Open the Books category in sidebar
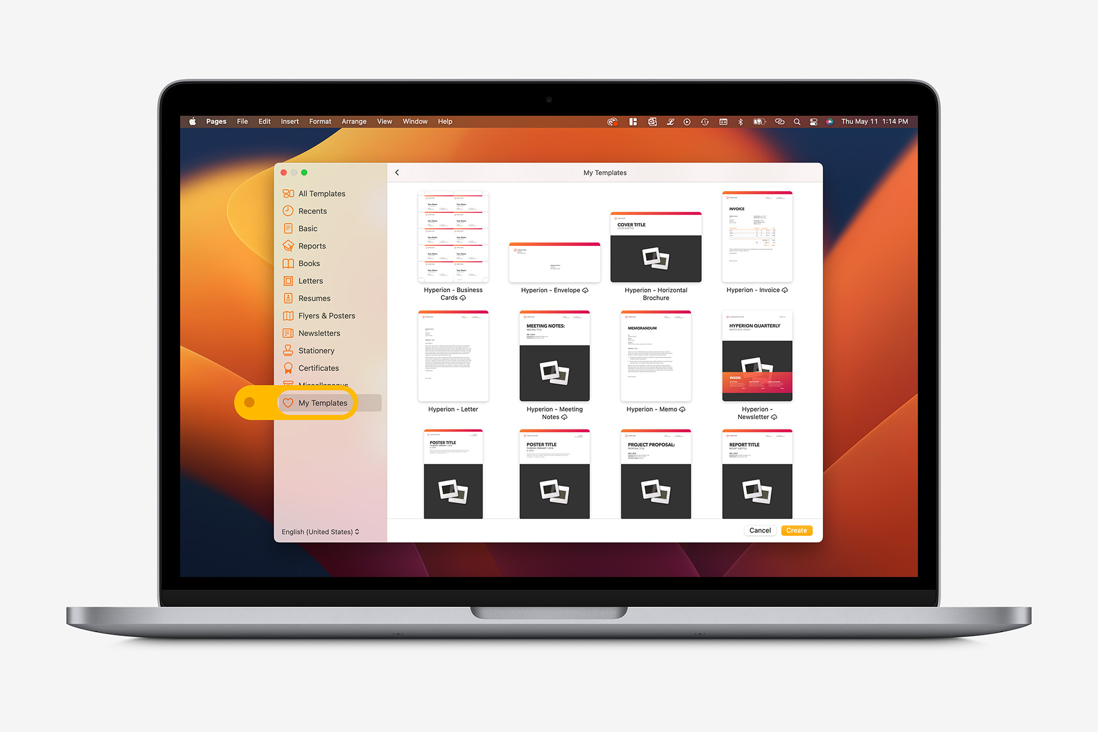 309,263
